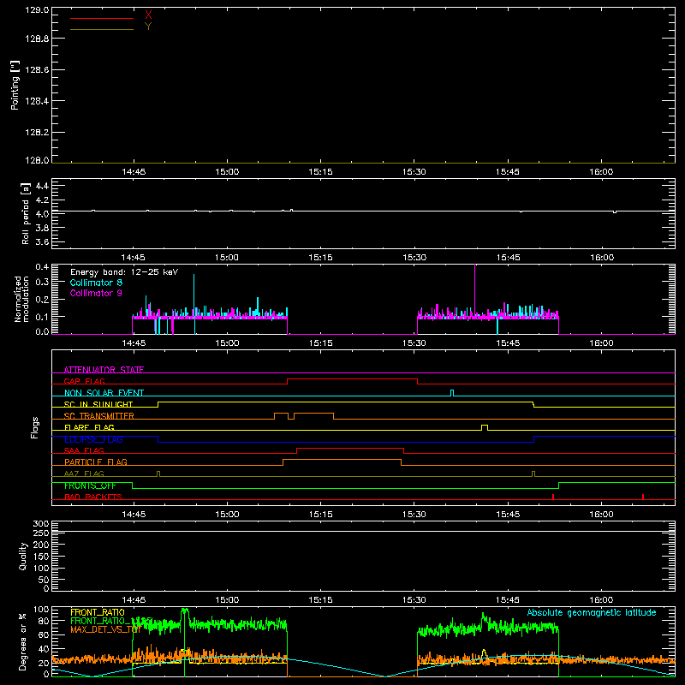Select the Flags axis title

coord(35,427)
